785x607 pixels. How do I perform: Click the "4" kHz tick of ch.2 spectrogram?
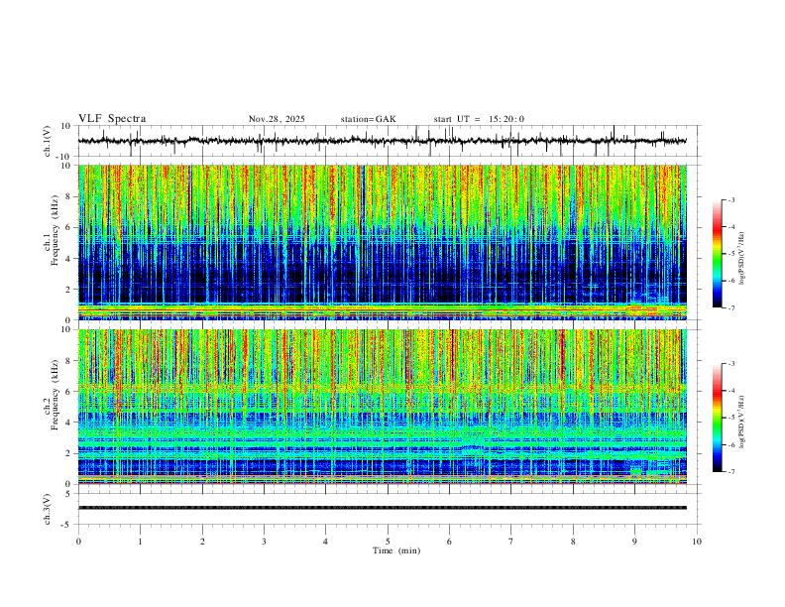click(69, 423)
